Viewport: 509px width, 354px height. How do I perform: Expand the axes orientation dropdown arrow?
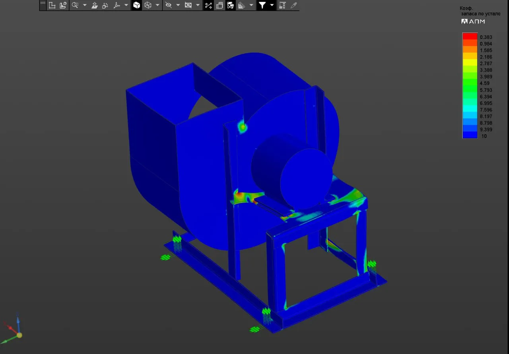(x=126, y=5)
